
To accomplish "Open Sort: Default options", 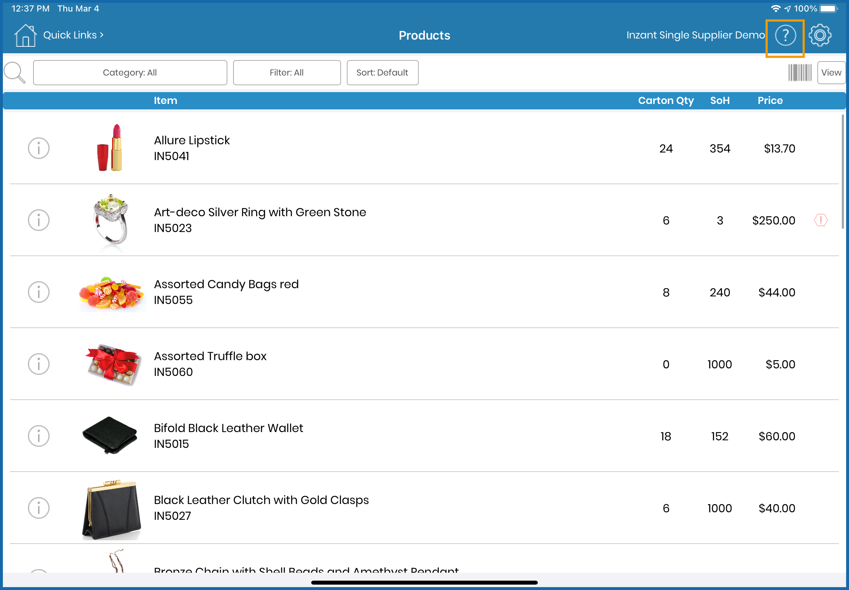I will (x=382, y=73).
